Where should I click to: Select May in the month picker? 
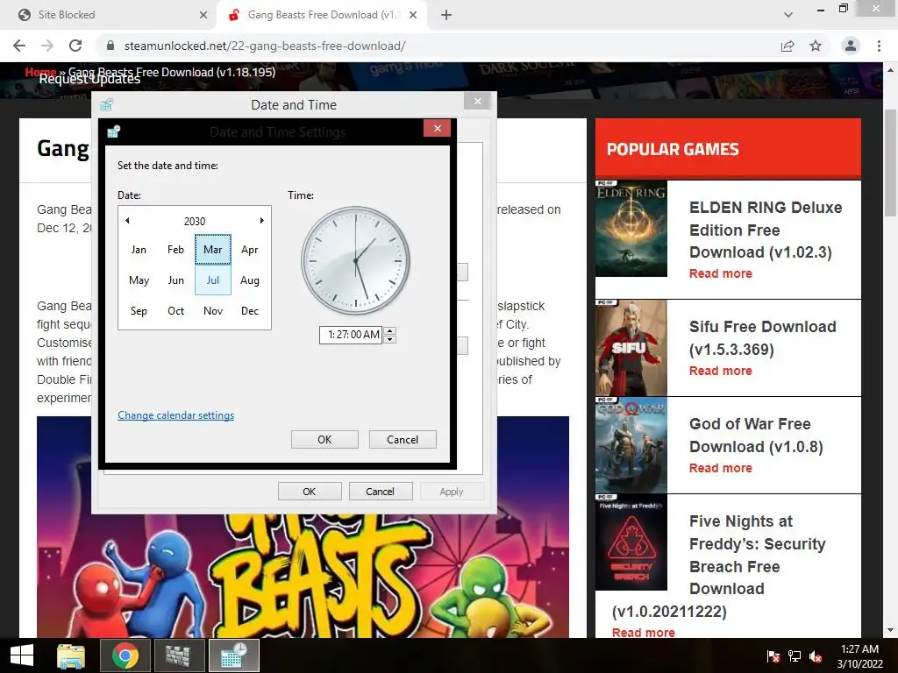(x=139, y=280)
